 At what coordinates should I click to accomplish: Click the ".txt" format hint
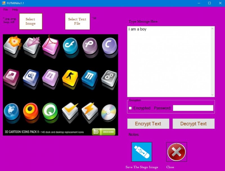pyautogui.click(x=94, y=18)
